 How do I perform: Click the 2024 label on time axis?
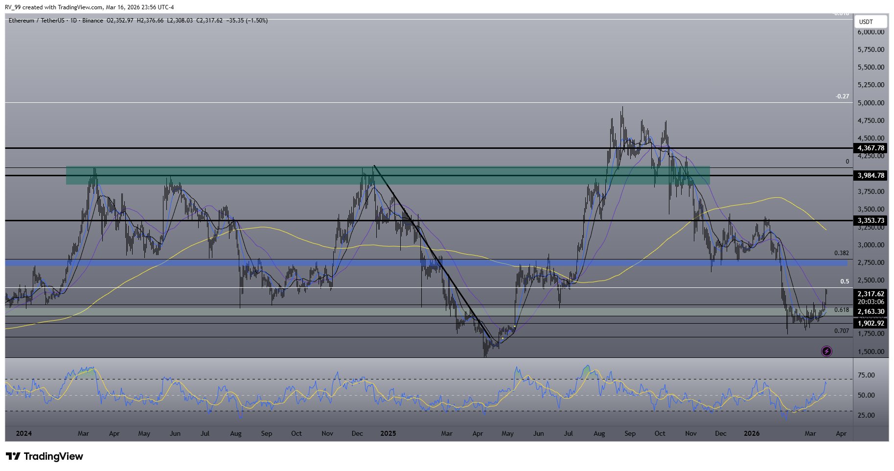pos(23,433)
